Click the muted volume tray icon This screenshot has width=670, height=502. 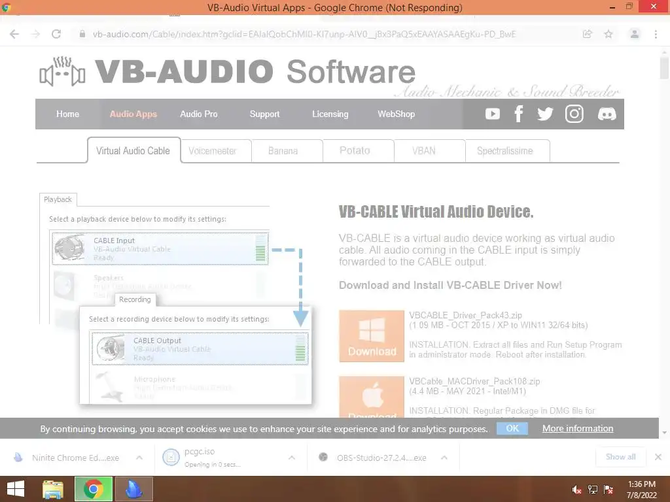coord(576,490)
